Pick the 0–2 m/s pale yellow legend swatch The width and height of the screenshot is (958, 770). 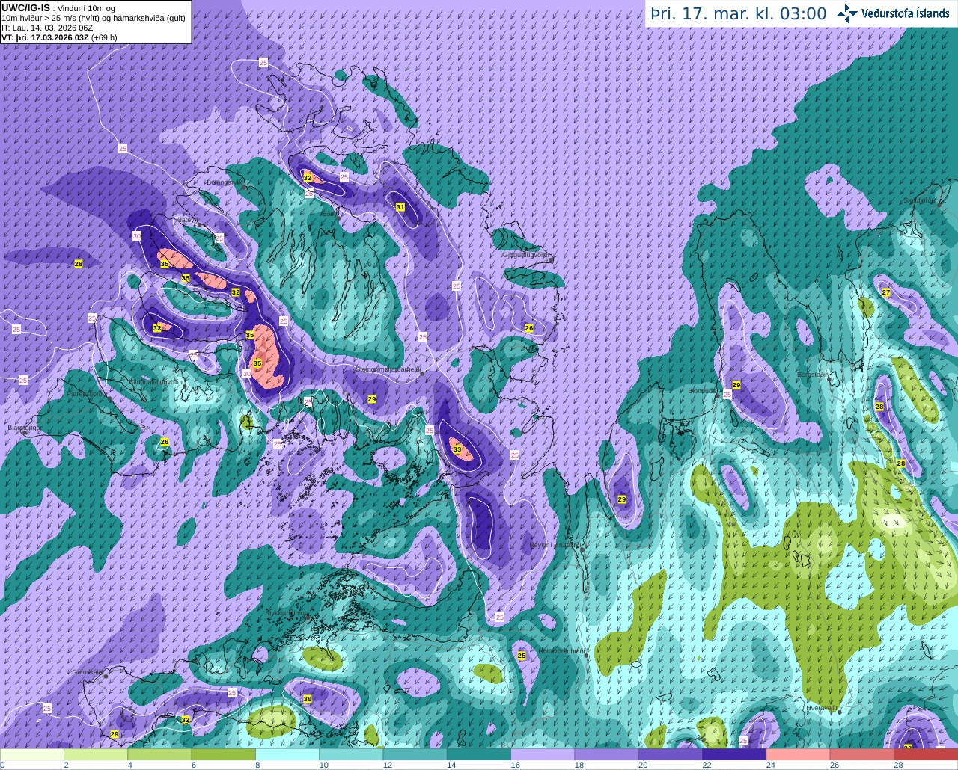(x=32, y=754)
